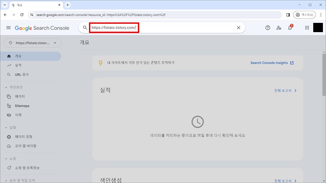Open the Google account avatar
Viewport: 326px width, 183px height.
point(318,28)
